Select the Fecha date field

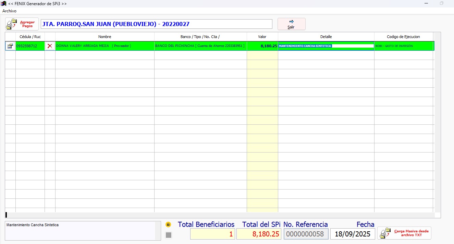(353, 234)
